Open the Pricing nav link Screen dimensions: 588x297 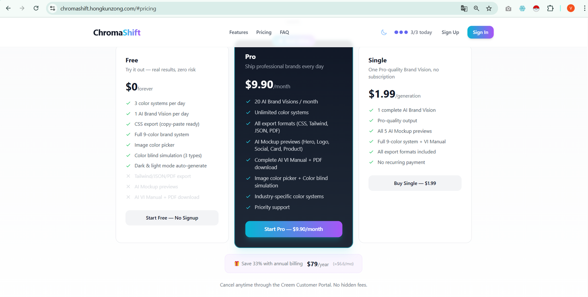point(264,32)
